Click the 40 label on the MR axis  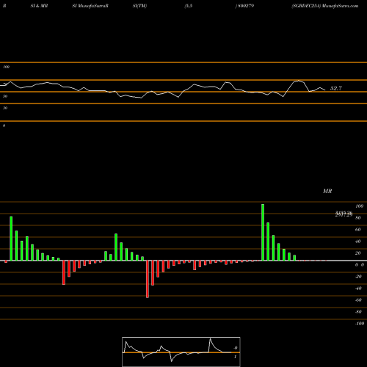(357, 241)
